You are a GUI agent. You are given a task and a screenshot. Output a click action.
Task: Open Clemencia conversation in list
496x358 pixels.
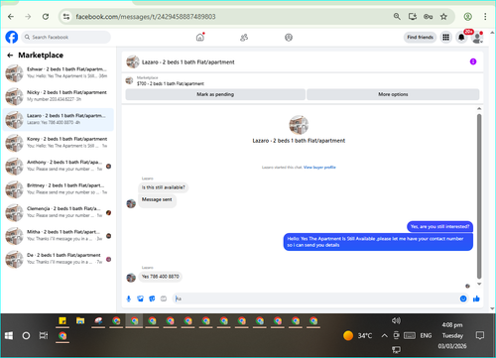[x=59, y=212]
